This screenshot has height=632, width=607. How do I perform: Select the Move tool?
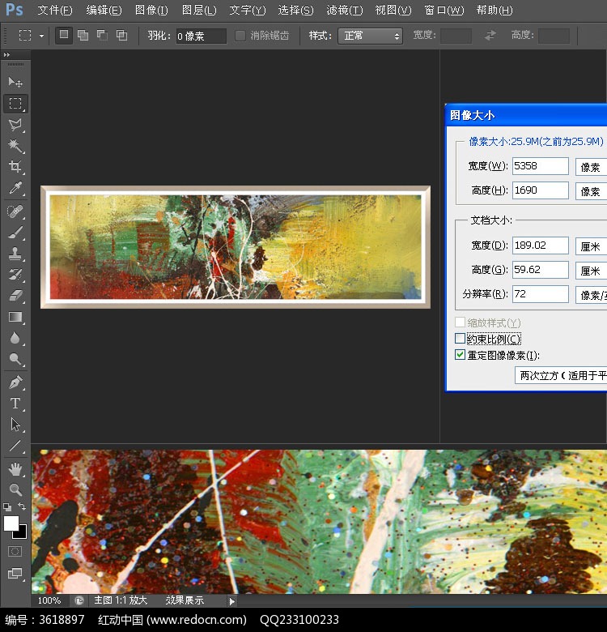[x=15, y=82]
